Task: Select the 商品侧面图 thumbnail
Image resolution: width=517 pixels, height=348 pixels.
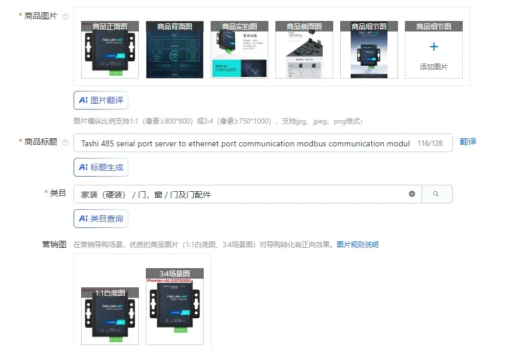Action: [x=305, y=50]
